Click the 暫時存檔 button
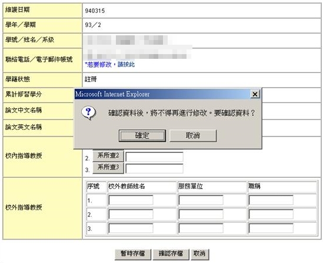This screenshot has width=323, height=263. point(133,254)
